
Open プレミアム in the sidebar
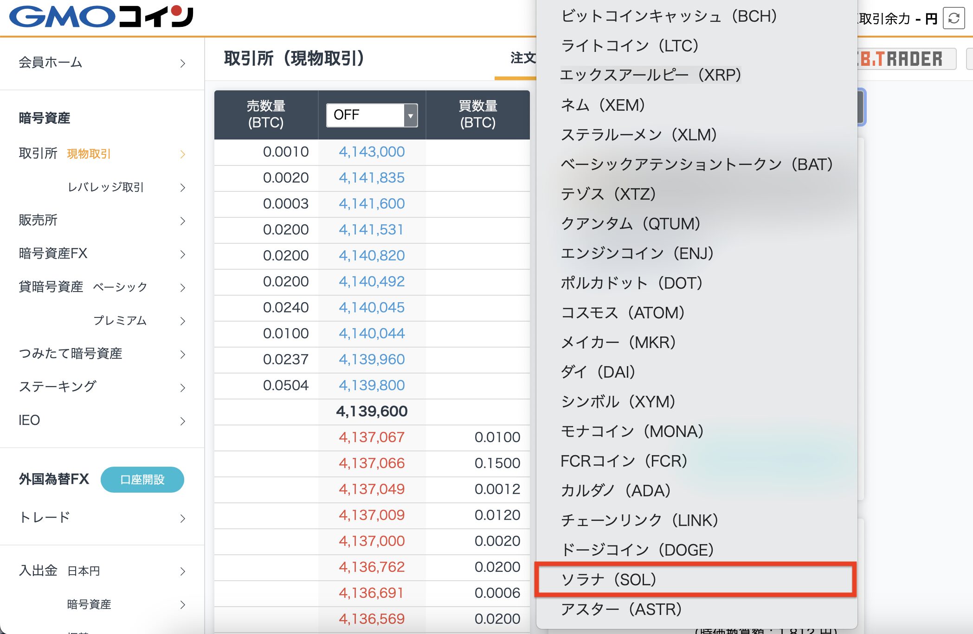pyautogui.click(x=120, y=321)
